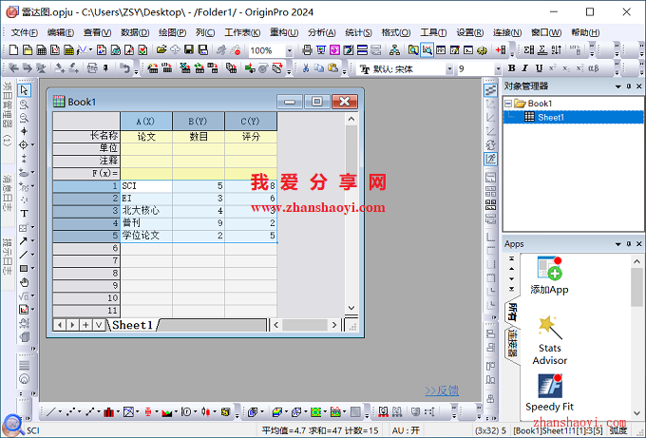Open the 文件(F) menu

coord(25,32)
